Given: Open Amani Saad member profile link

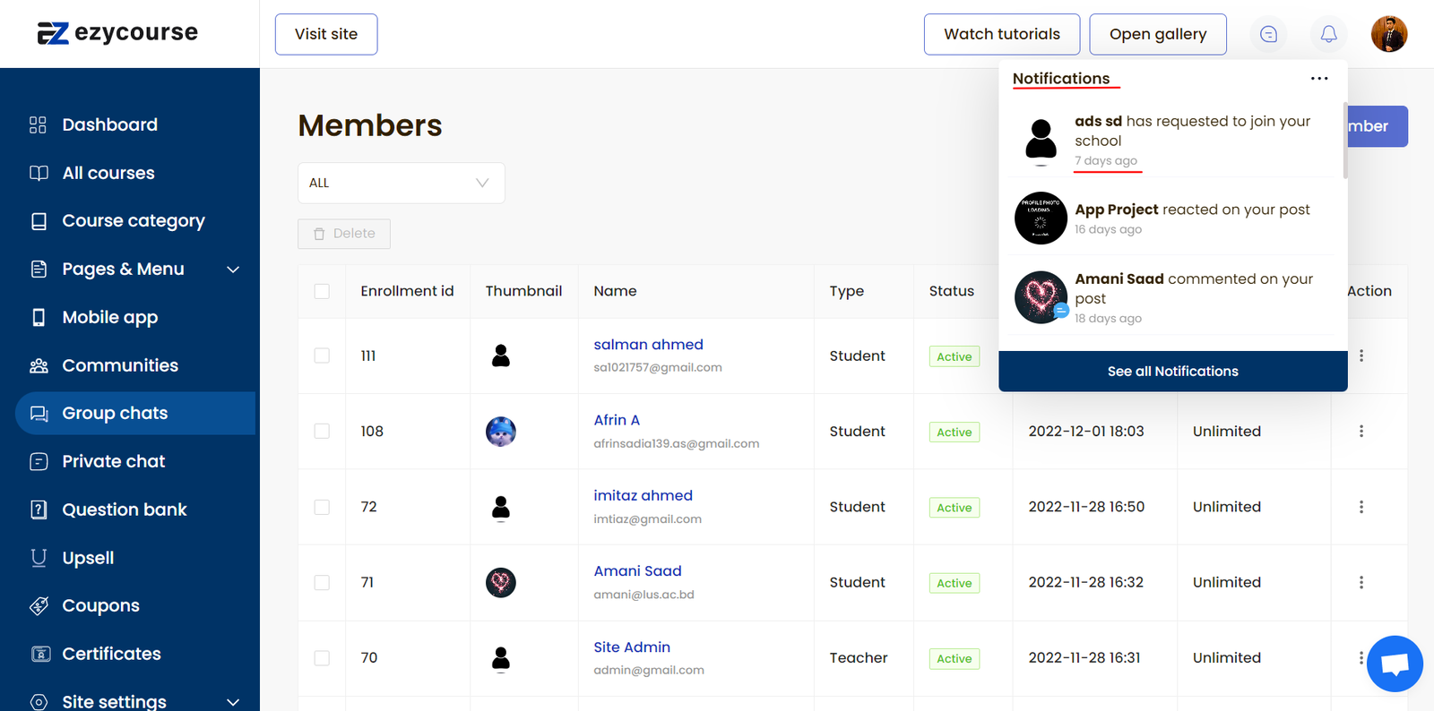Looking at the screenshot, I should (x=637, y=571).
